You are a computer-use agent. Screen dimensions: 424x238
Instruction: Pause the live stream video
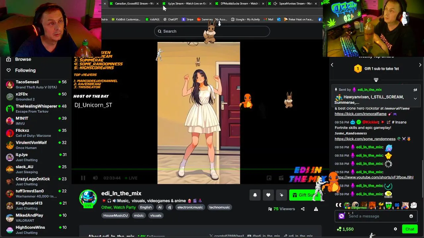tap(83, 178)
